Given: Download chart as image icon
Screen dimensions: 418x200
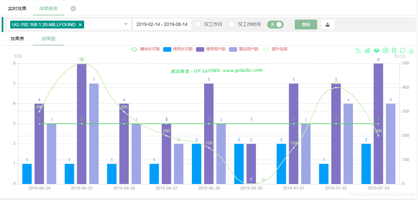Looking at the screenshot, I should 411,50.
